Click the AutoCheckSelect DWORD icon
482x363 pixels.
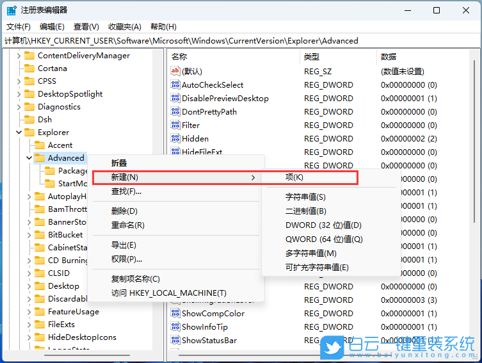coord(175,85)
